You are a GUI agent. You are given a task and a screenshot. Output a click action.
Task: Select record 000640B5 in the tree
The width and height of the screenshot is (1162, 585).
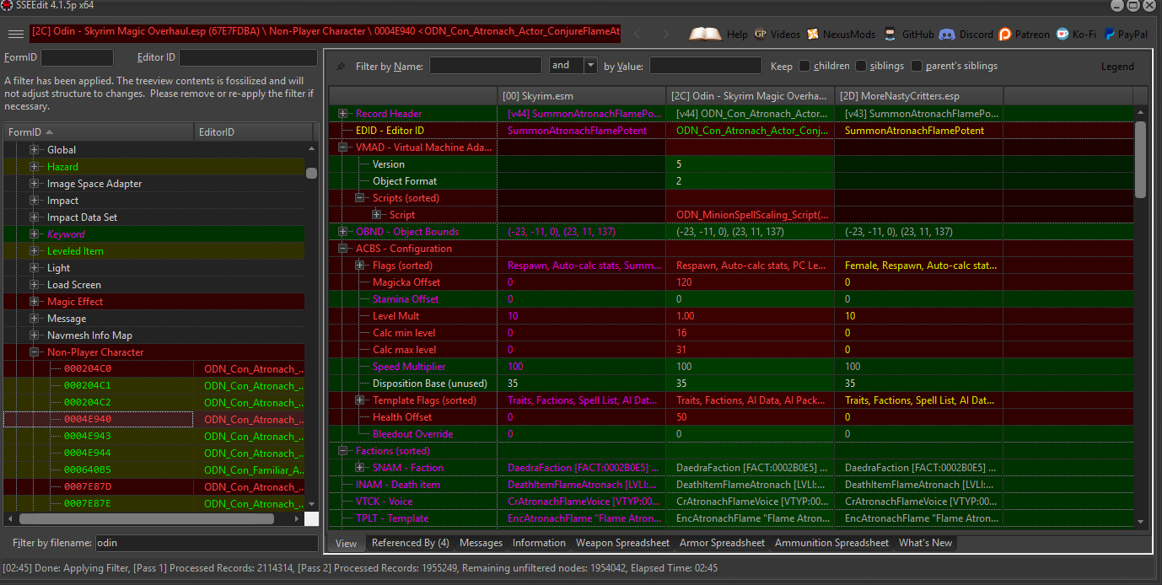[88, 470]
